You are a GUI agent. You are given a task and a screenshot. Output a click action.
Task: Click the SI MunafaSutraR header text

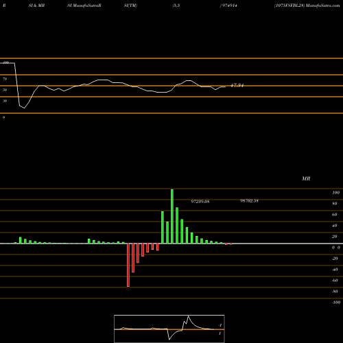(84, 5)
